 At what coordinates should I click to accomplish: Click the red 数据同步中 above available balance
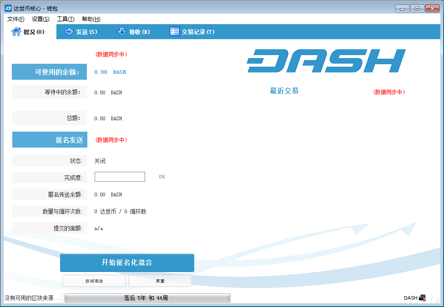point(111,54)
